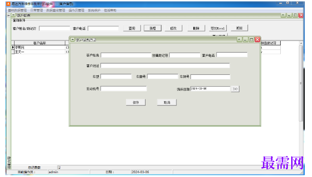Open the date picker >>> button next to 购买日期
Screen dimensions: 312x177
pyautogui.click(x=235, y=89)
